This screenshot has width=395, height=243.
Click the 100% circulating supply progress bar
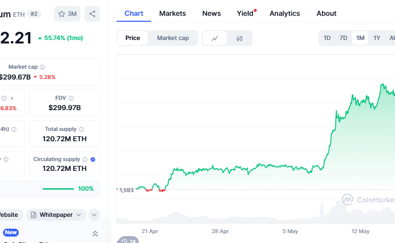[58, 189]
